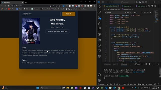Toggle Match Case in find widget
This screenshot has width=161, height=90.
(x=126, y=12)
